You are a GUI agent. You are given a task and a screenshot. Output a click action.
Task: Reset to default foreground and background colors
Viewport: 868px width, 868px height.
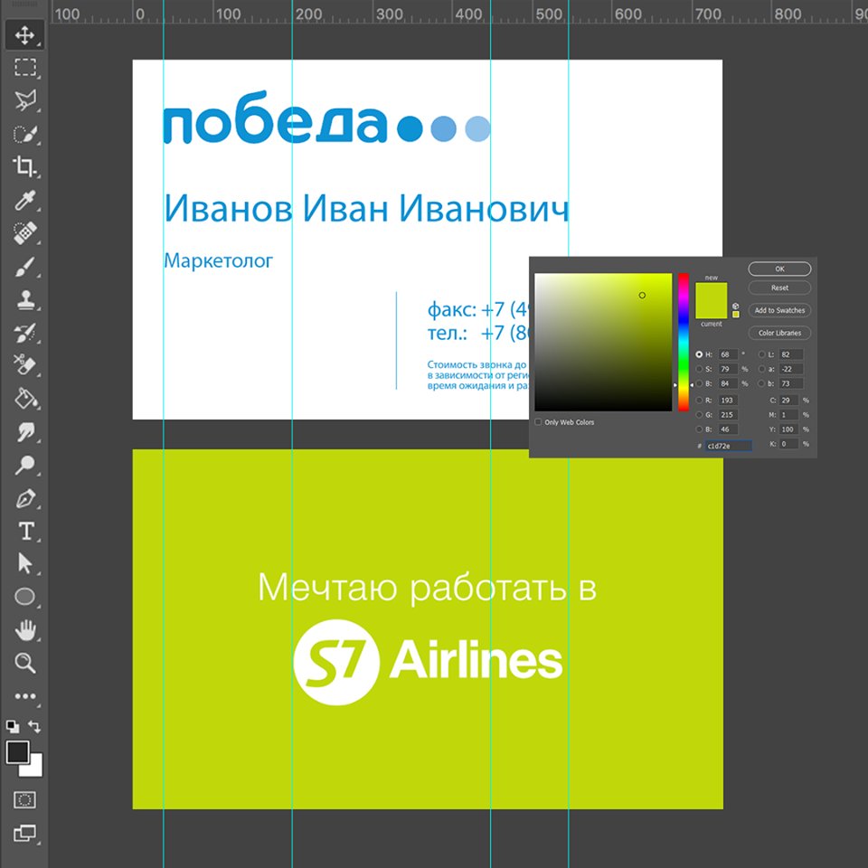12,726
